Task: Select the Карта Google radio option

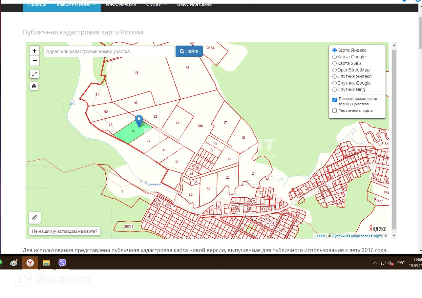Action: [334, 57]
